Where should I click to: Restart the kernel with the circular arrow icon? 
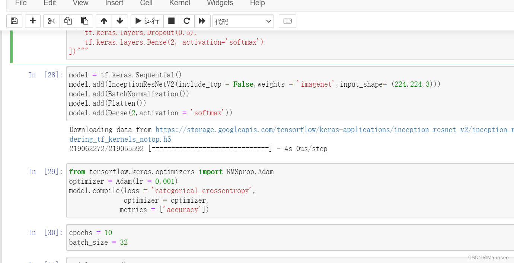(x=187, y=21)
